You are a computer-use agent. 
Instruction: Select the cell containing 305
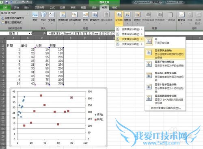56,84
